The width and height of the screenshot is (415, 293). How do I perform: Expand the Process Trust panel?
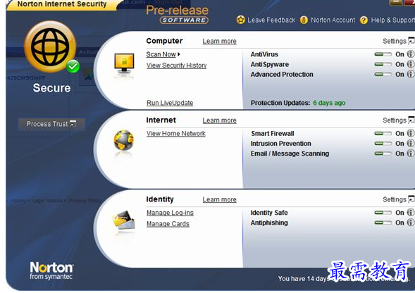(x=51, y=124)
